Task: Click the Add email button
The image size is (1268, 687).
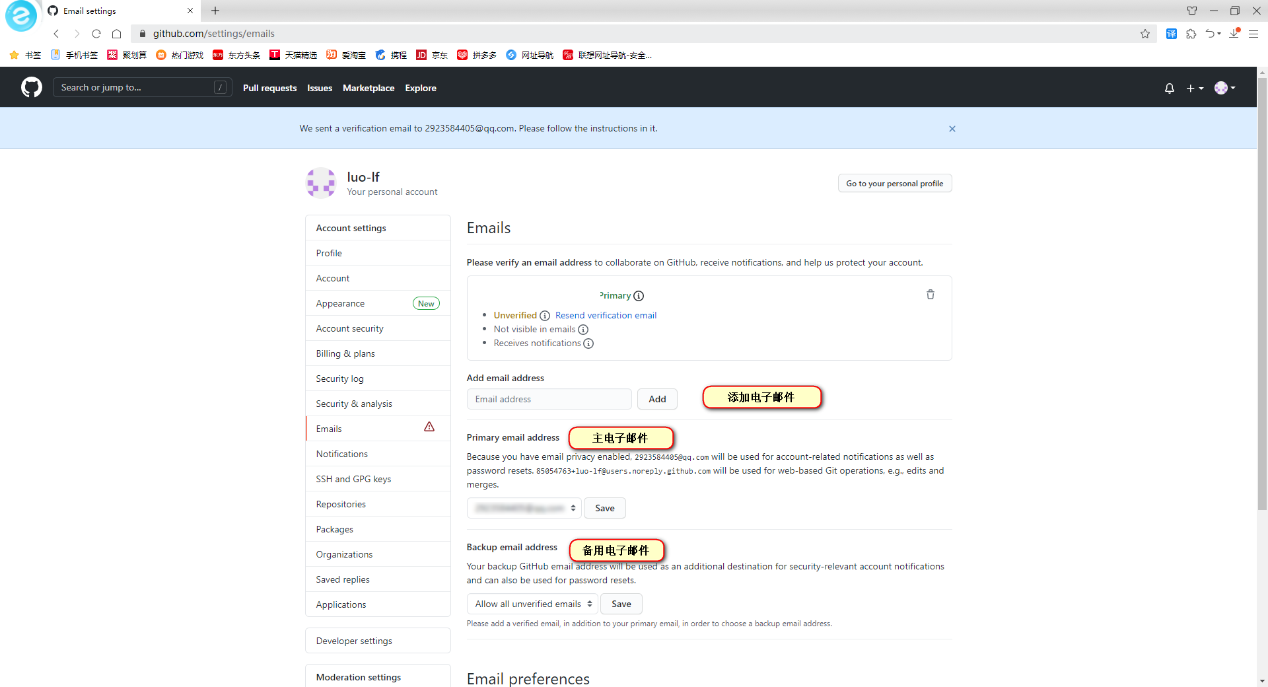Action: tap(657, 399)
